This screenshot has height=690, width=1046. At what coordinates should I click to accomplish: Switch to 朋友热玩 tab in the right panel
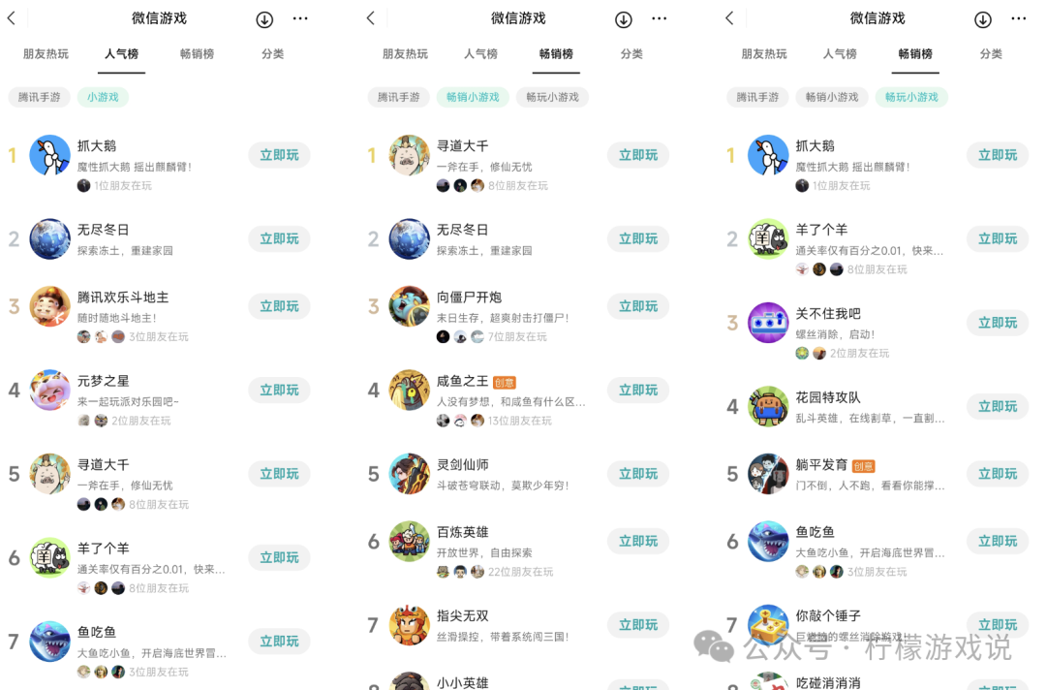[x=764, y=54]
